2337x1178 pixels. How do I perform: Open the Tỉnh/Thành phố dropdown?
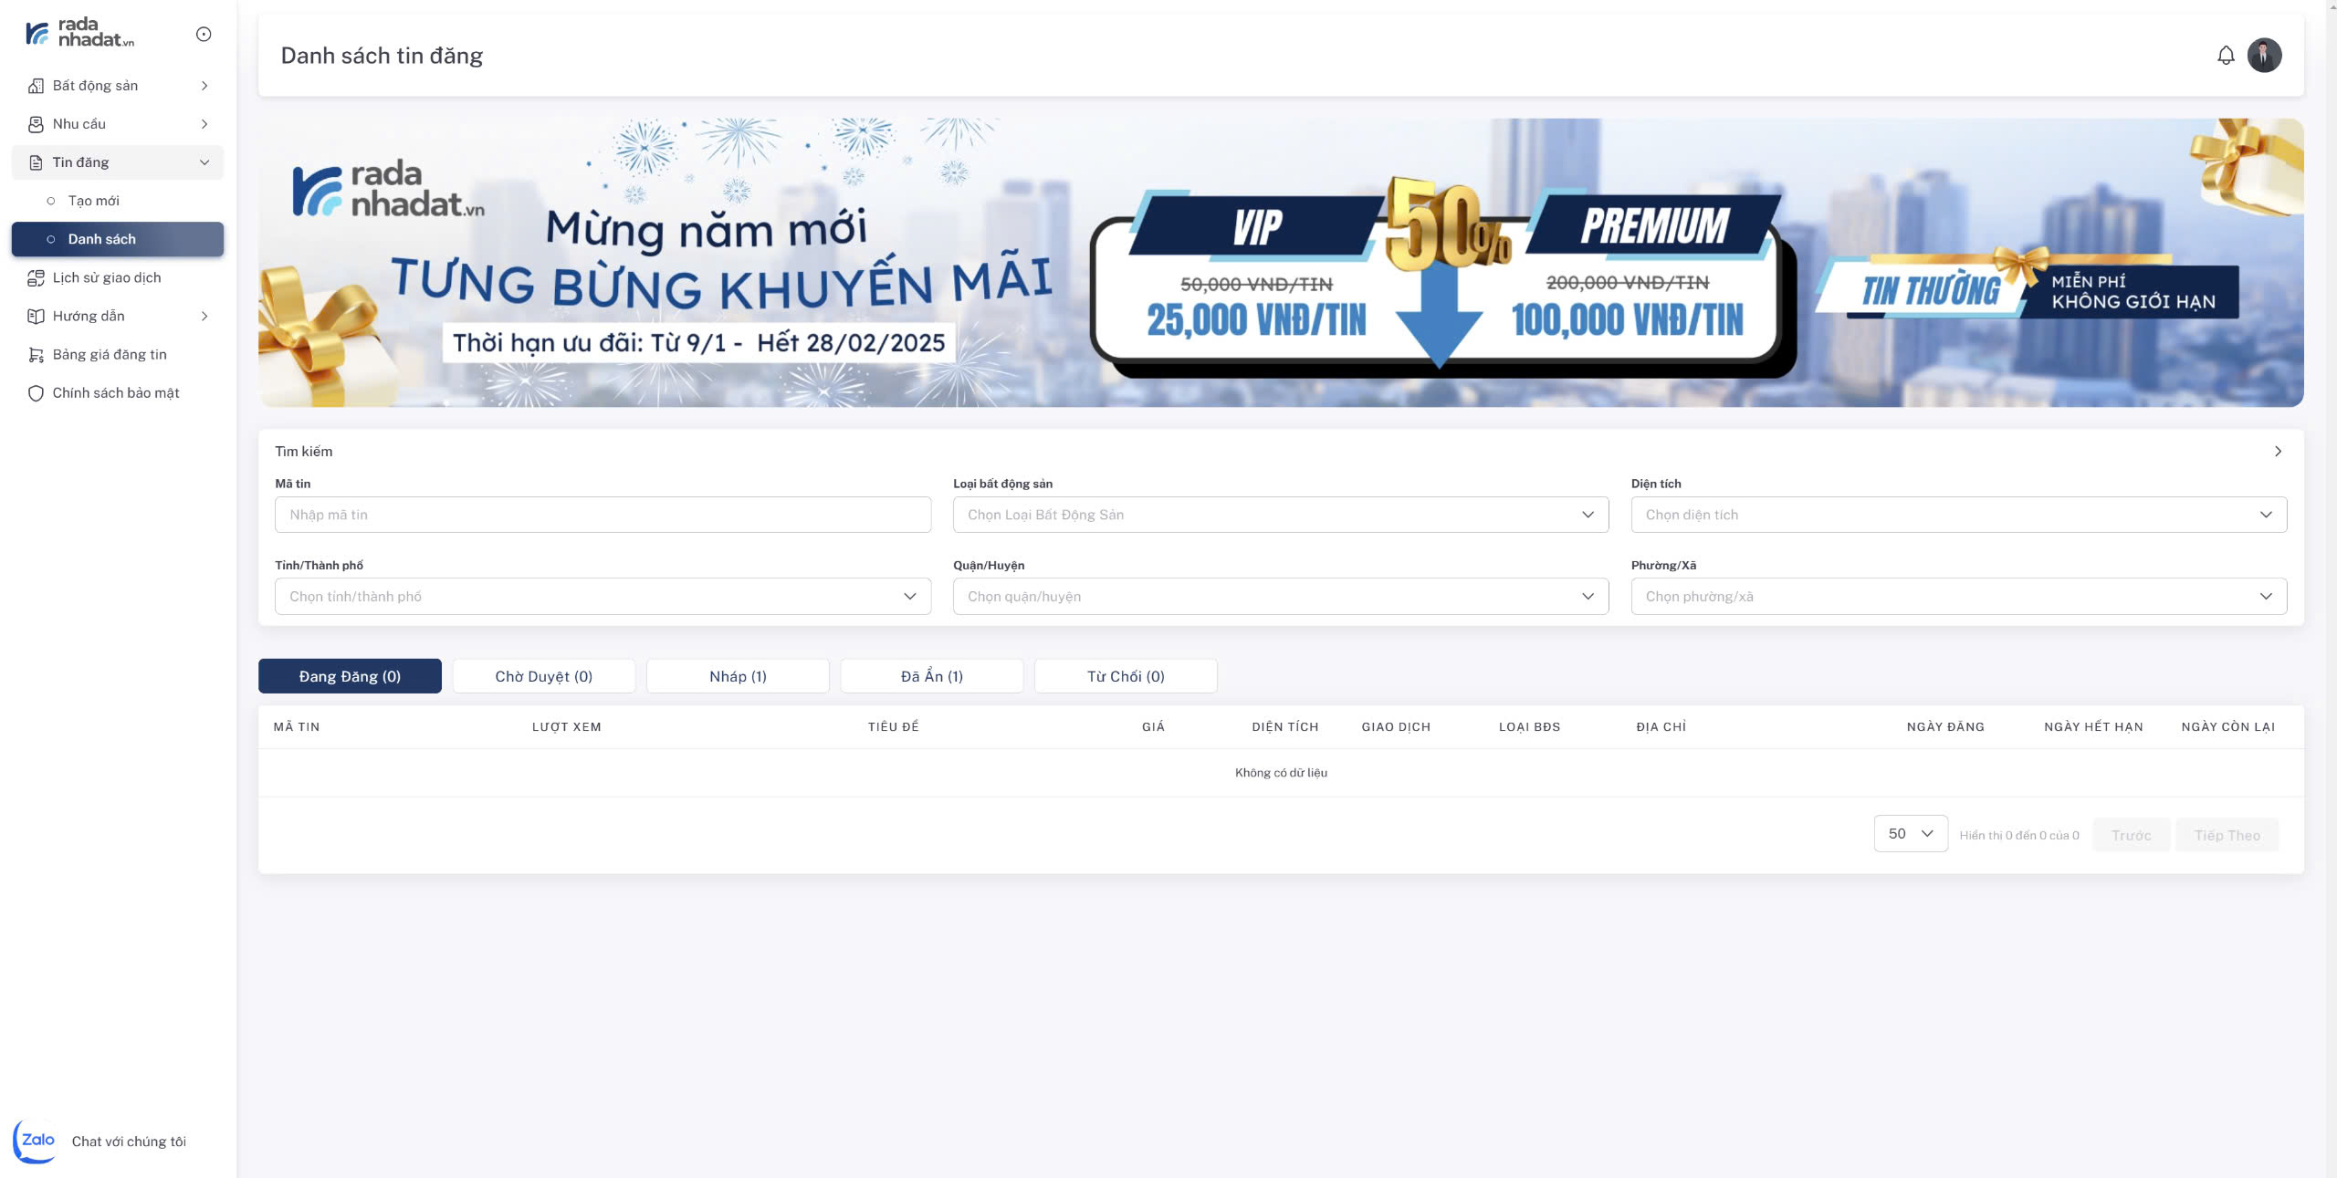click(x=603, y=597)
